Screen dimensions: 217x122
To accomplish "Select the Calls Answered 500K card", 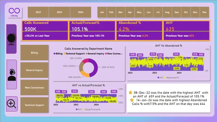I will (45, 30).
